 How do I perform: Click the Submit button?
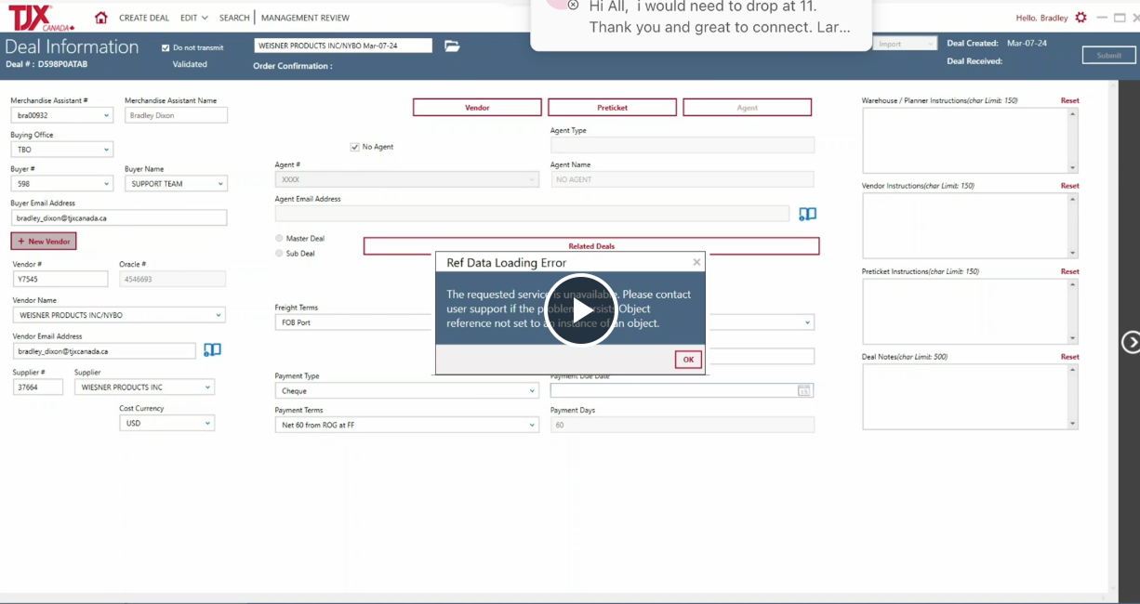(x=1109, y=55)
